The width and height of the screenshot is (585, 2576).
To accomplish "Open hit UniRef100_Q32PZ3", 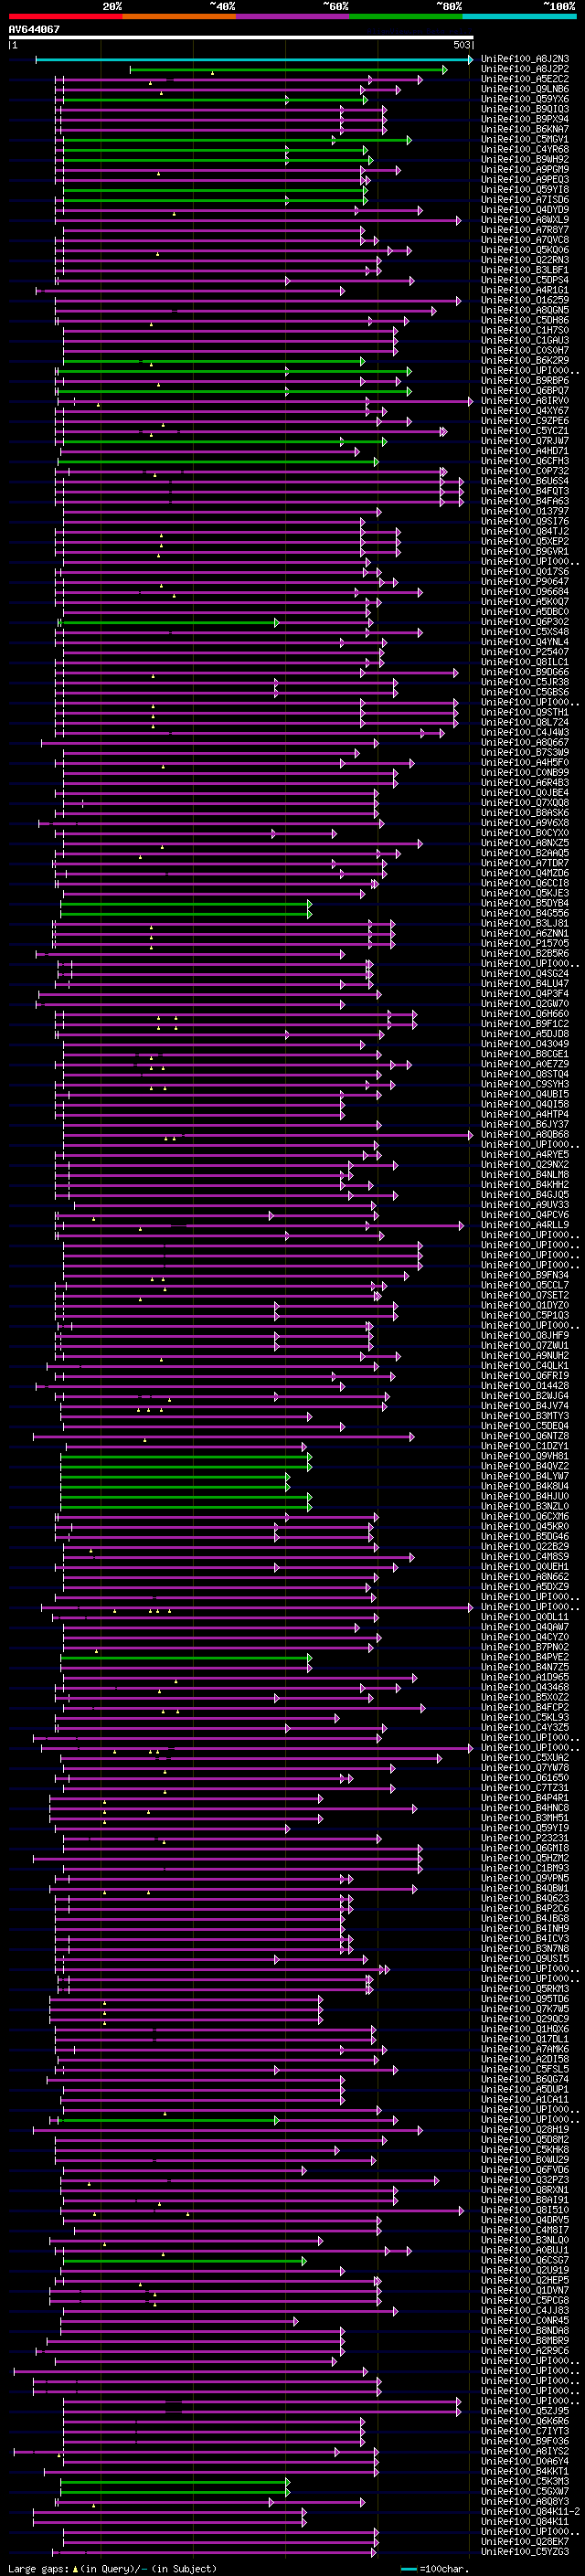I will click(525, 2179).
